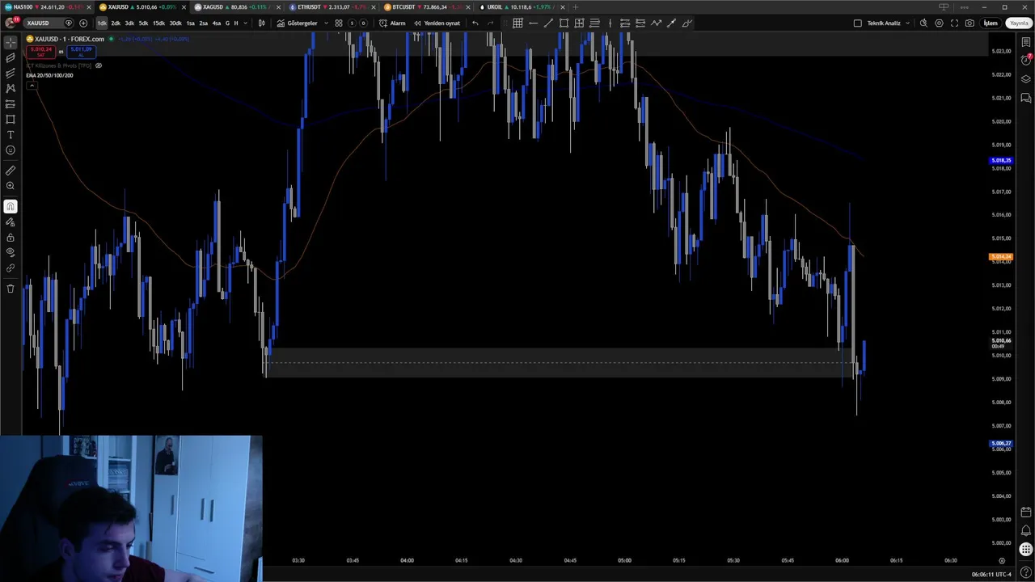Open the candle chart type selector
This screenshot has width=1035, height=582.
click(261, 23)
